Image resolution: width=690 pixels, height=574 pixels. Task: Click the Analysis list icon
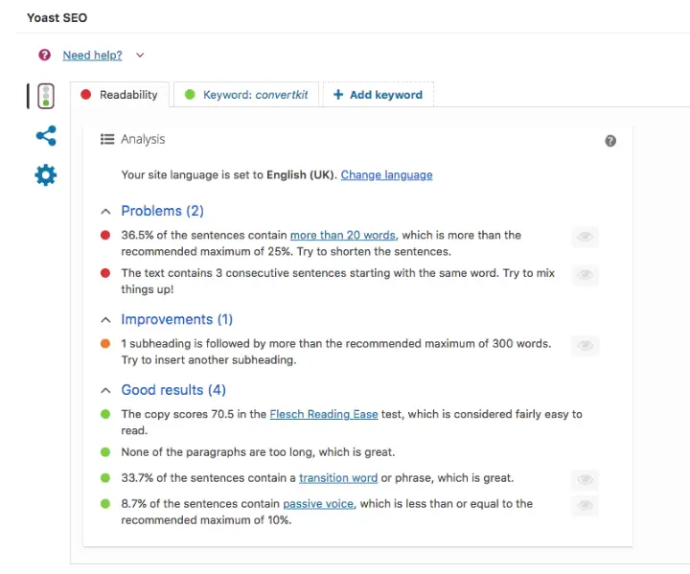108,139
